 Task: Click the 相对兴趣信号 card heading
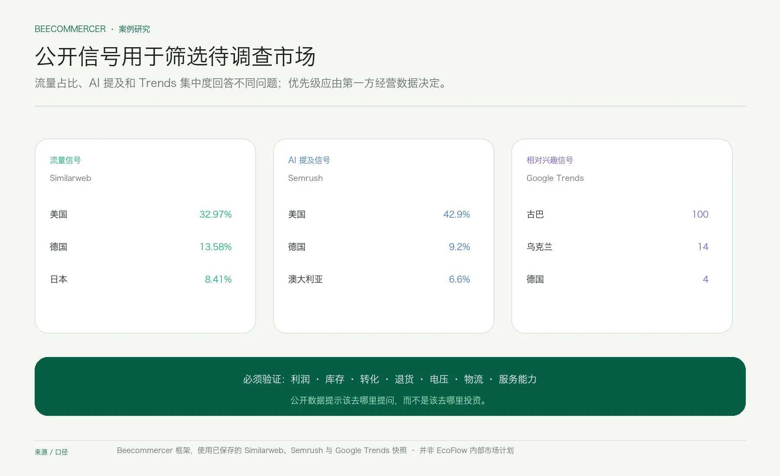tap(550, 160)
